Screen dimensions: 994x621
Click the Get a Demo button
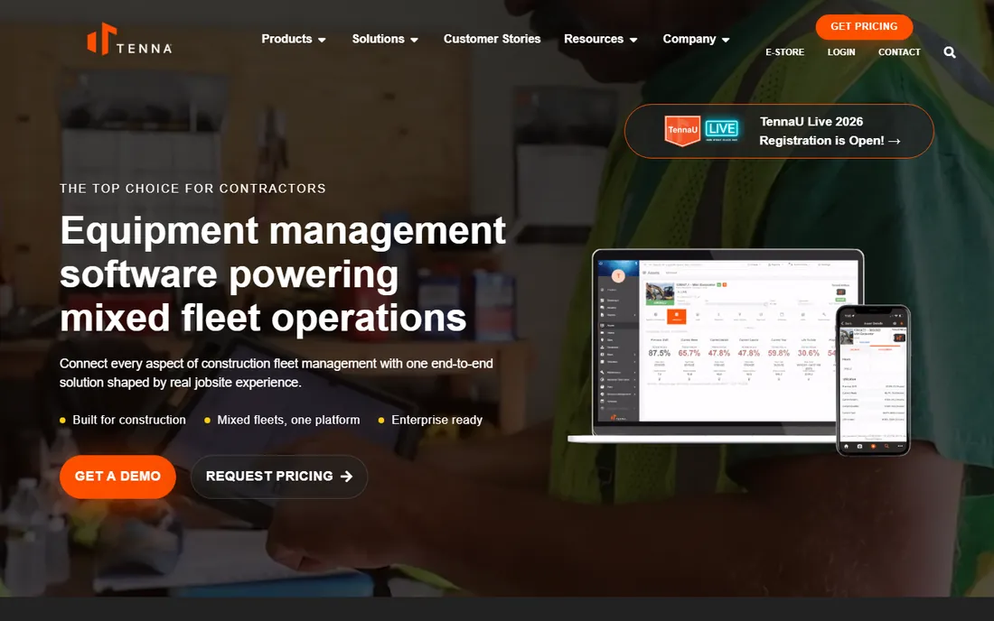[x=117, y=476]
